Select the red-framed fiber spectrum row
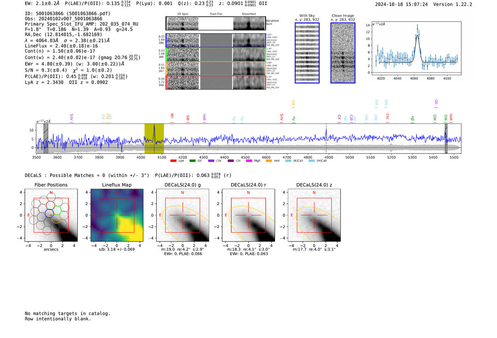Screen dimensions: 497x338 (x=216, y=83)
